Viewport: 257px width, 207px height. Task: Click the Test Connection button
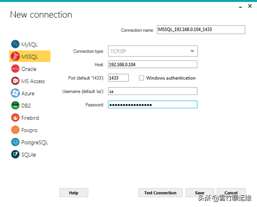coord(161,193)
